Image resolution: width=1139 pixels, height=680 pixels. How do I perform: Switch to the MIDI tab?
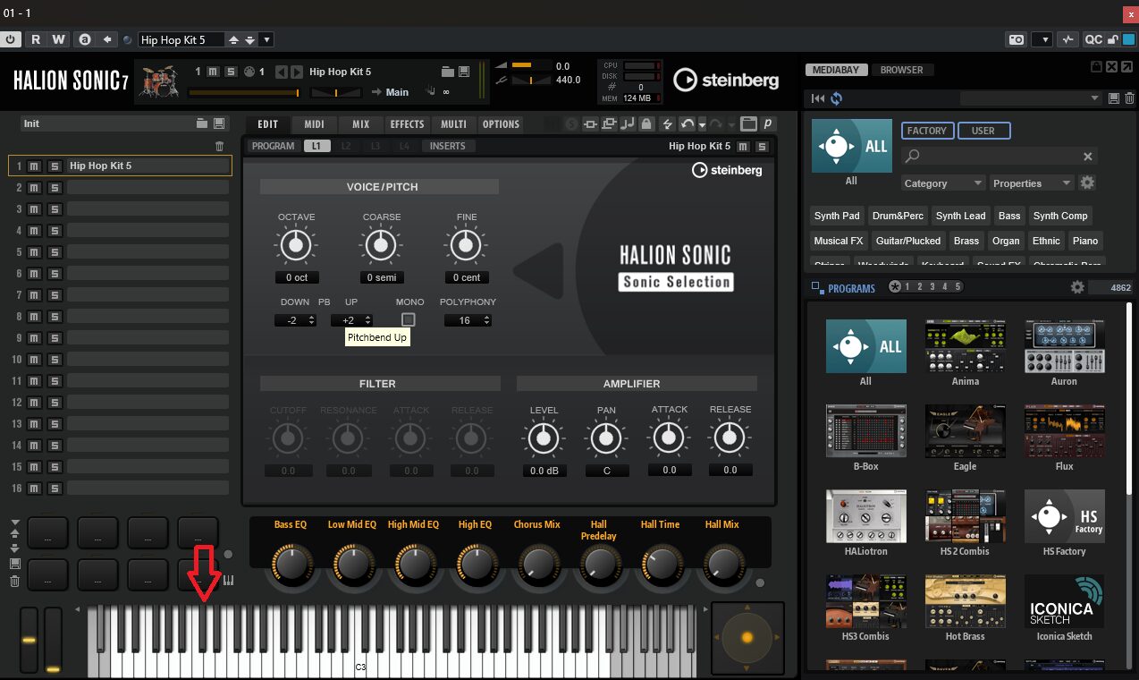pyautogui.click(x=315, y=124)
